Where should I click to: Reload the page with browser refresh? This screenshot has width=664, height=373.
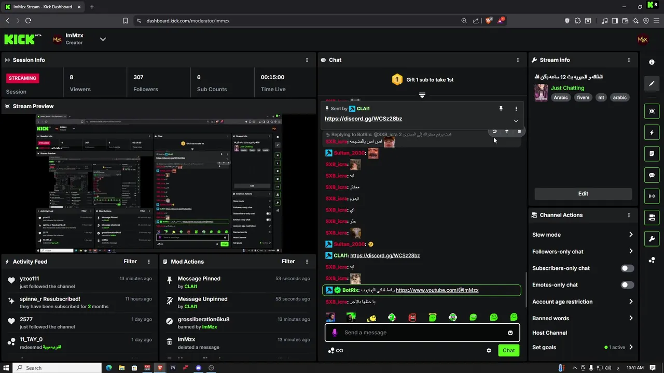[28, 21]
